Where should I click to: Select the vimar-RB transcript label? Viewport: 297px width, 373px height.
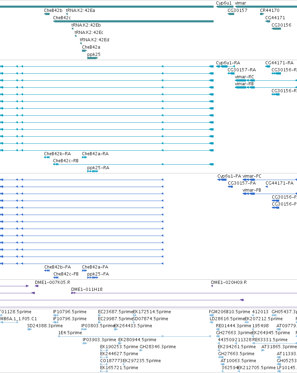click(x=244, y=84)
